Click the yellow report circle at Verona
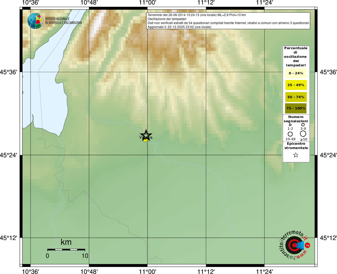Image resolution: width=337 pixels, height=274 pixels. coord(145,139)
